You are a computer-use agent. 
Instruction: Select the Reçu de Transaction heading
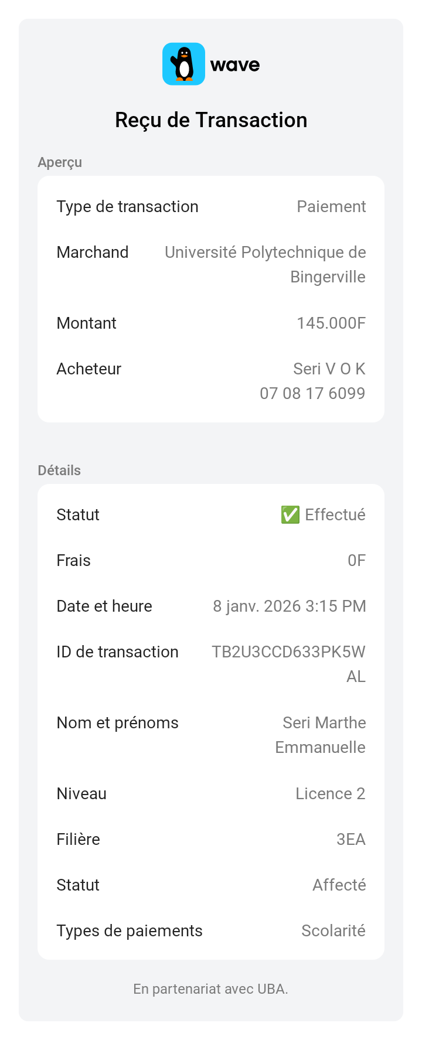pyautogui.click(x=211, y=120)
